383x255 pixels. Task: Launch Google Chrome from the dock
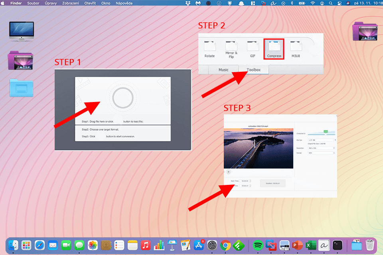pos(225,245)
